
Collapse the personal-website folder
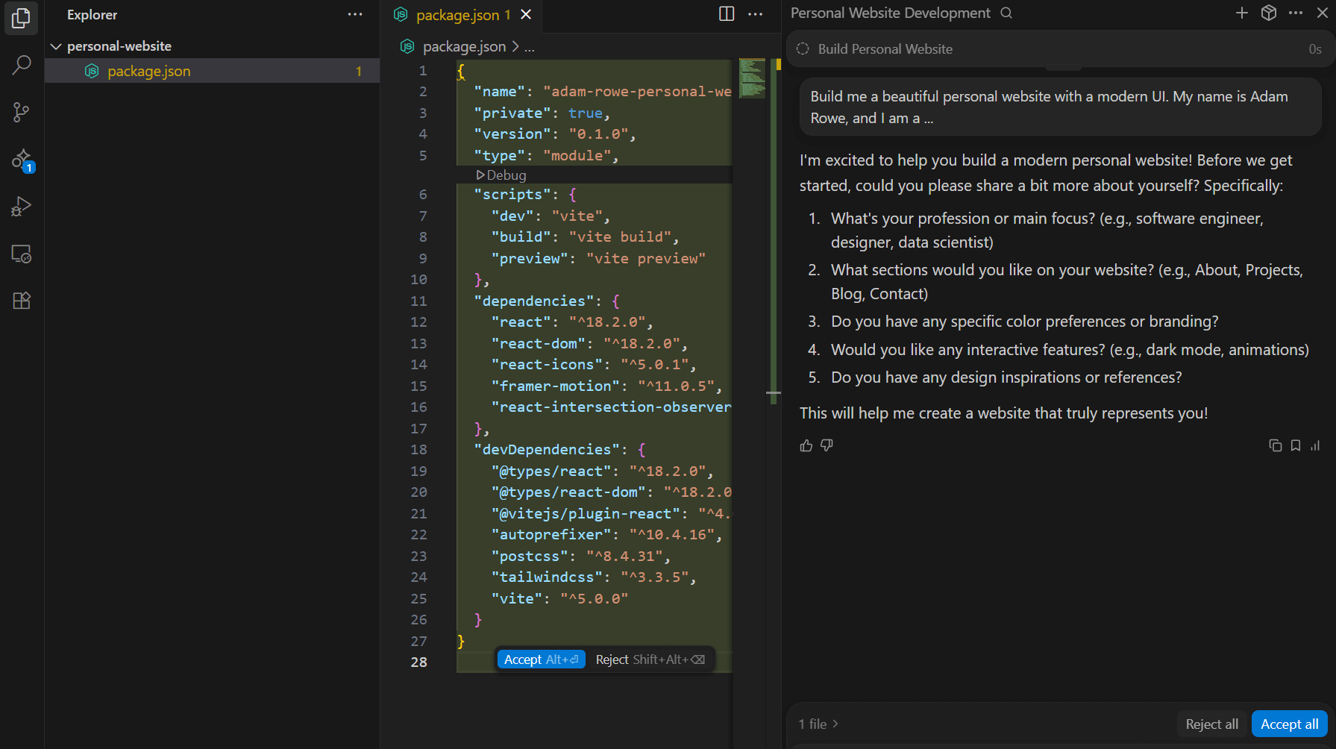tap(57, 46)
